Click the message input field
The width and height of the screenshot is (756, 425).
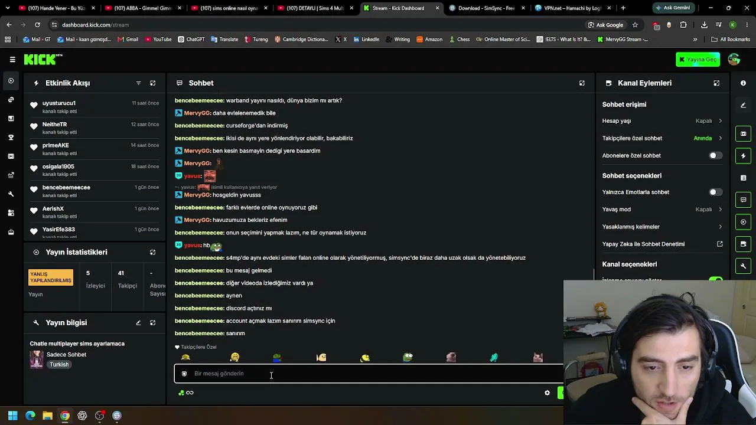point(369,374)
